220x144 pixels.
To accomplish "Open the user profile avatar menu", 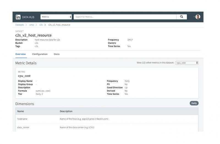I will (198, 17).
